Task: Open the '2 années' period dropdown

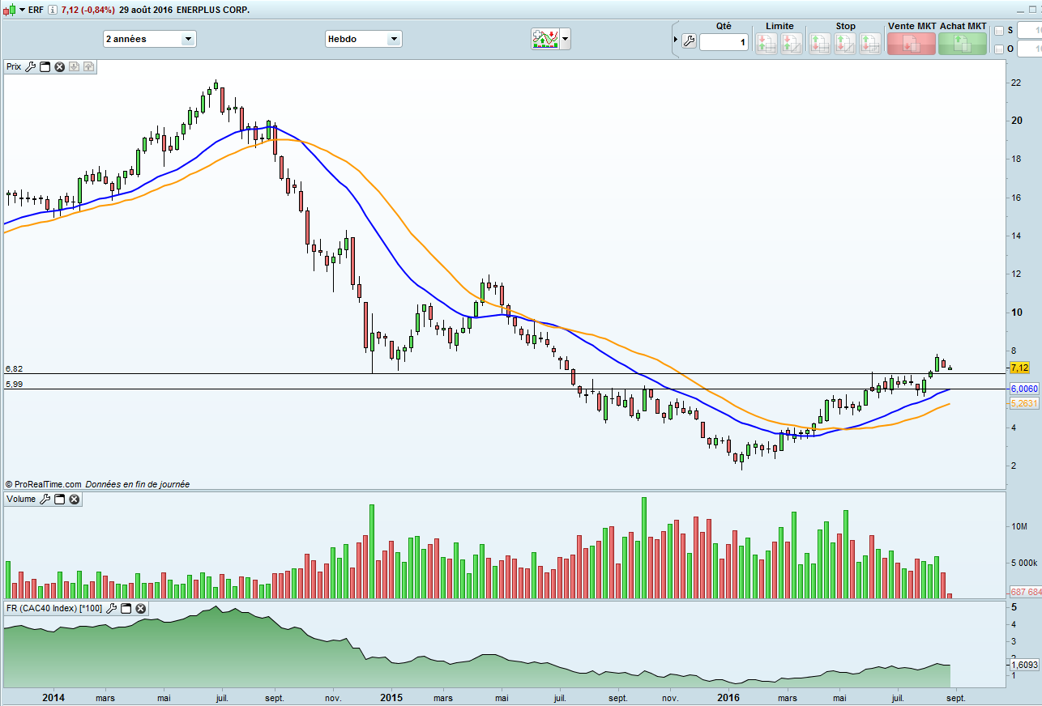Action: [x=150, y=39]
